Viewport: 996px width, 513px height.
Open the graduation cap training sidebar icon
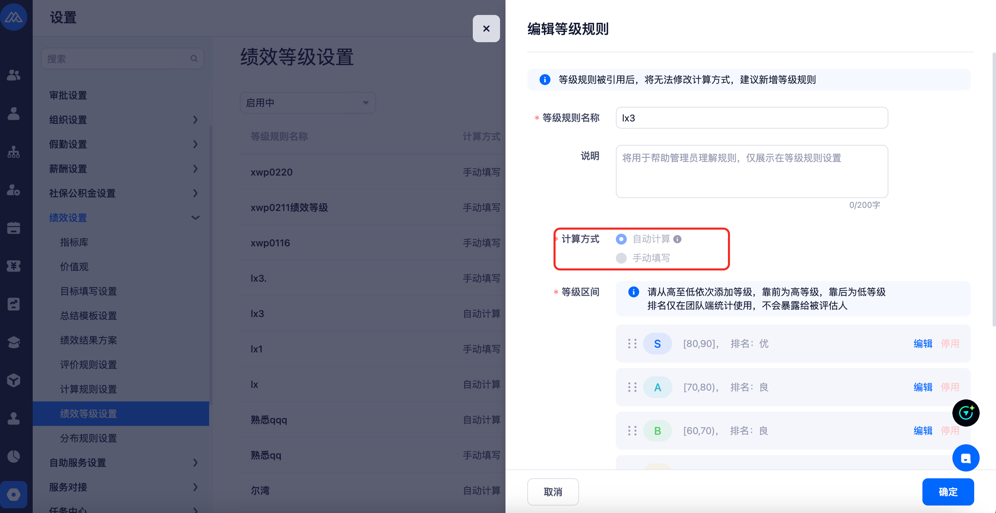click(x=14, y=342)
